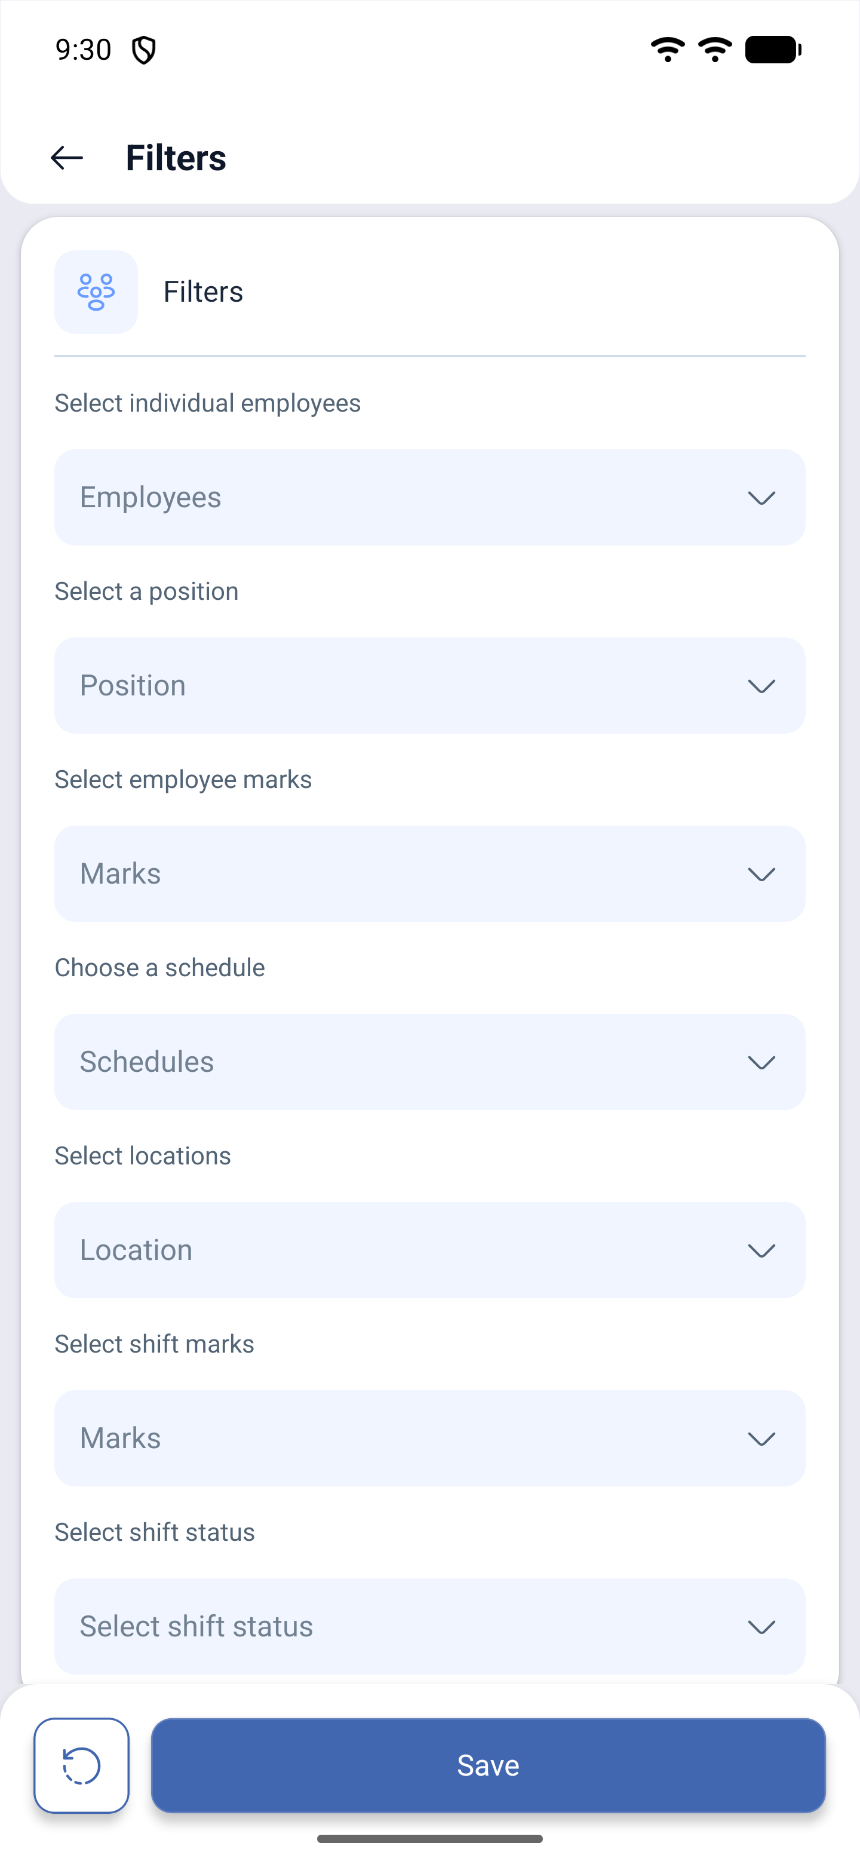The height and width of the screenshot is (1864, 860).
Task: Click the shield icon in status bar
Action: (x=144, y=50)
